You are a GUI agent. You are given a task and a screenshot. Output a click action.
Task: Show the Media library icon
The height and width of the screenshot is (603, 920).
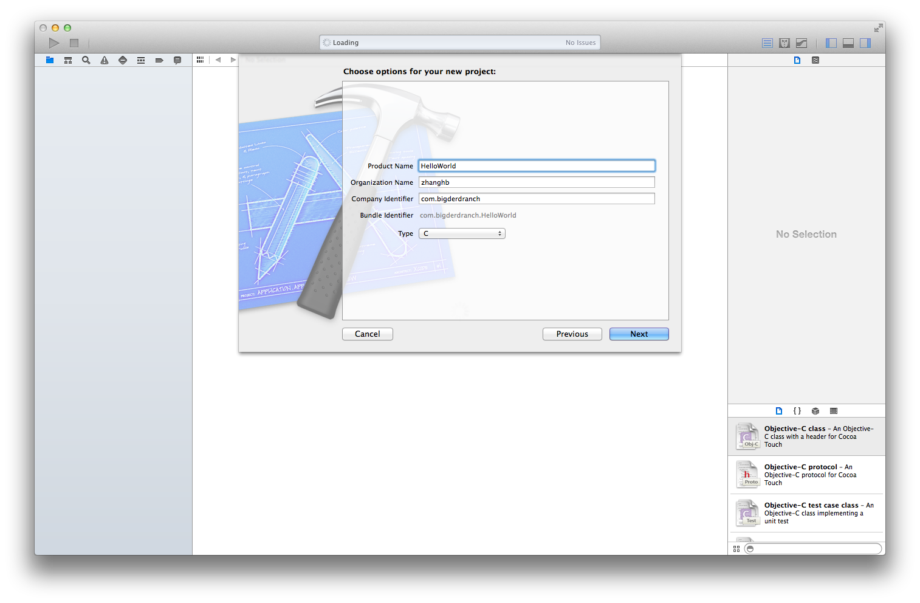tap(834, 411)
